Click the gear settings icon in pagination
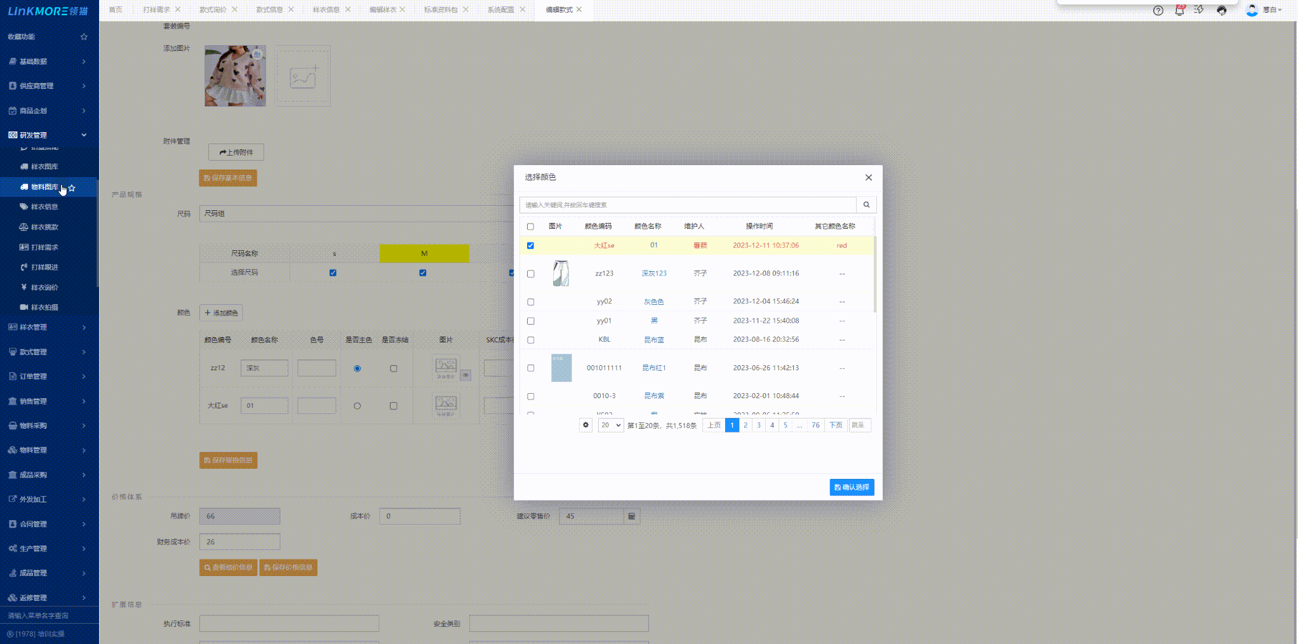 click(585, 426)
